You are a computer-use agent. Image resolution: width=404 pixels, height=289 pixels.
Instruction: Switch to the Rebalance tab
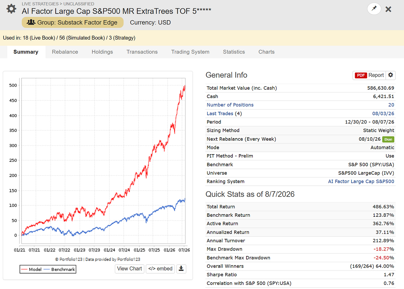tap(65, 52)
